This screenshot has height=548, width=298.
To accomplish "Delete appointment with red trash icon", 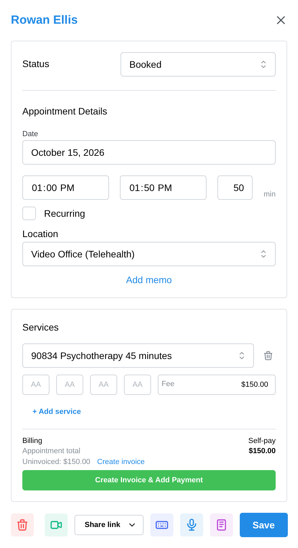I will pyautogui.click(x=22, y=525).
